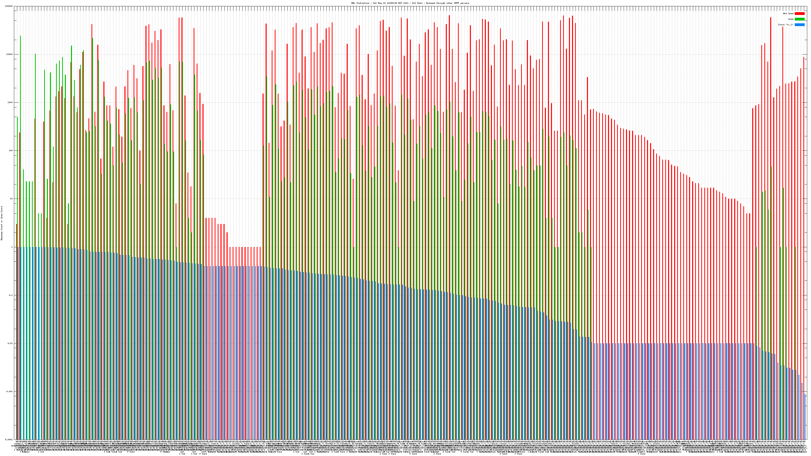Image resolution: width=811 pixels, height=456 pixels.
Task: Select the 'Spam' legend text label
Action: (791, 19)
